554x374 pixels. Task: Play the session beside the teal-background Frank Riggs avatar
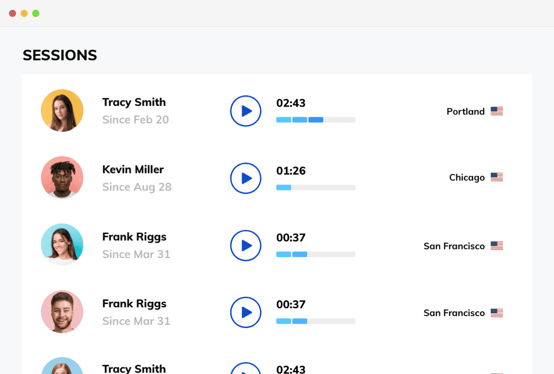[x=246, y=246]
